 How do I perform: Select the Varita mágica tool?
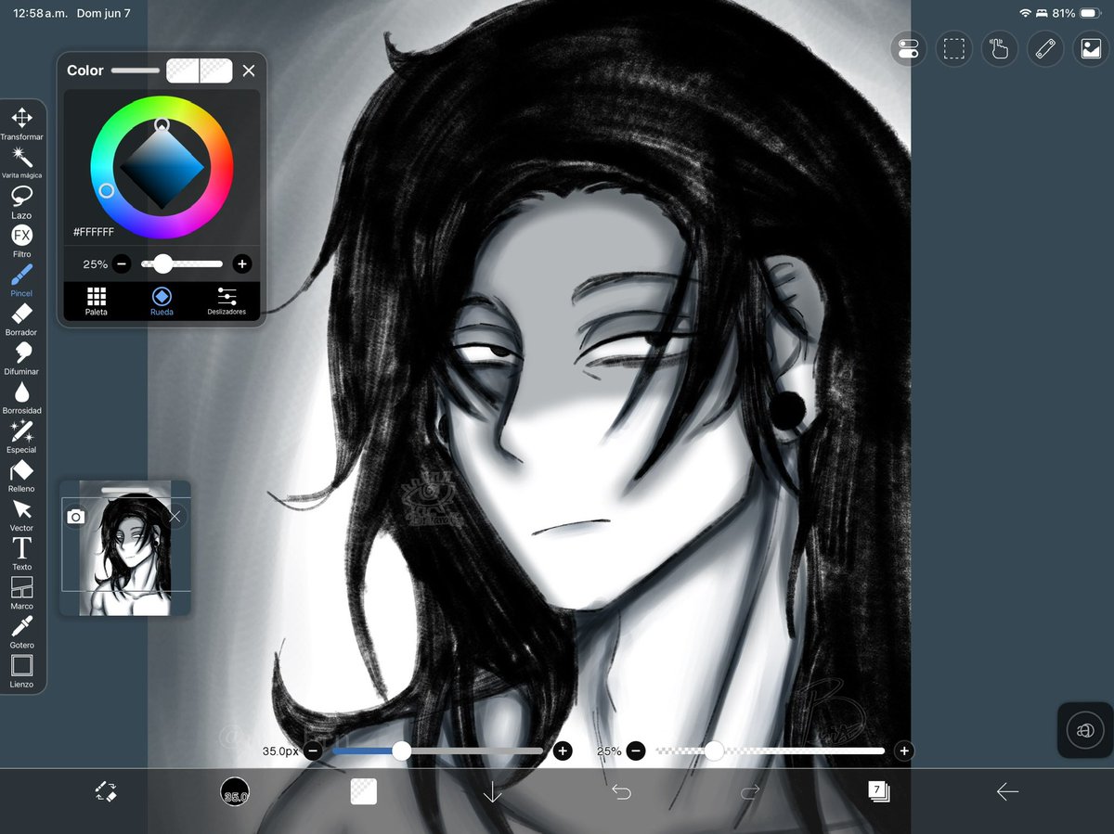[21, 162]
